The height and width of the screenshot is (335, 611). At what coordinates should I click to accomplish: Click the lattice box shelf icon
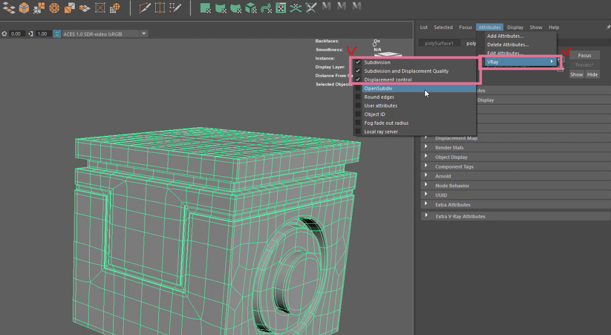tap(100, 8)
